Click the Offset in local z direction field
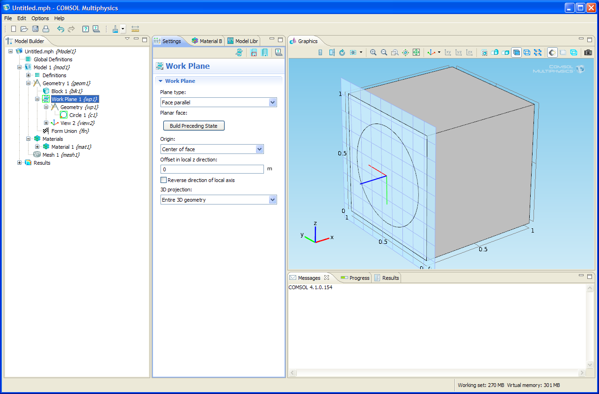Image resolution: width=599 pixels, height=394 pixels. coord(212,169)
